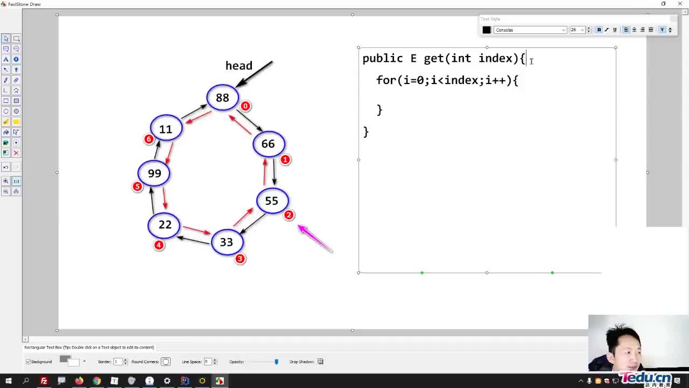This screenshot has width=689, height=388.
Task: Click node 88 in the diagram
Action: coord(222,98)
